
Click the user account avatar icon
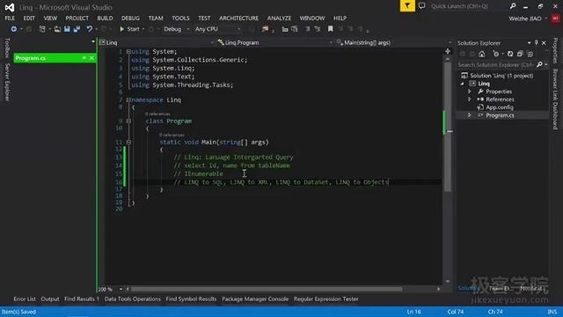pos(555,18)
